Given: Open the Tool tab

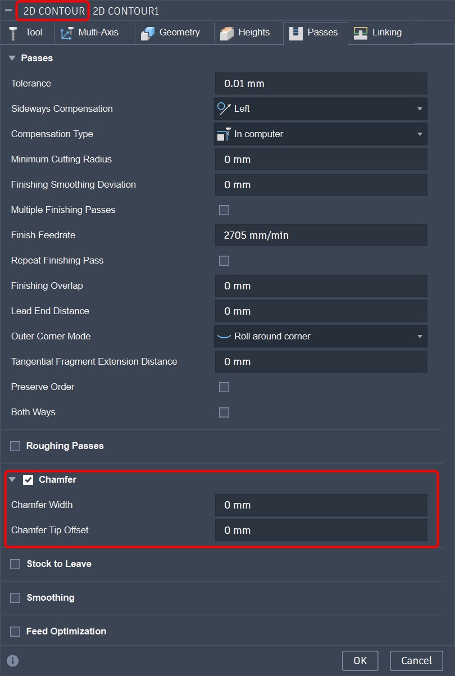Looking at the screenshot, I should pos(27,33).
